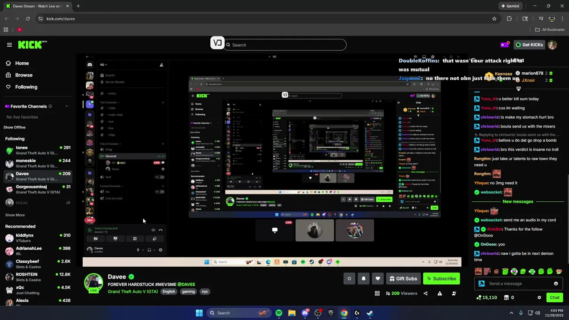569x320 pixels.
Task: Open offline channel trizzo
Action: [x=38, y=203]
